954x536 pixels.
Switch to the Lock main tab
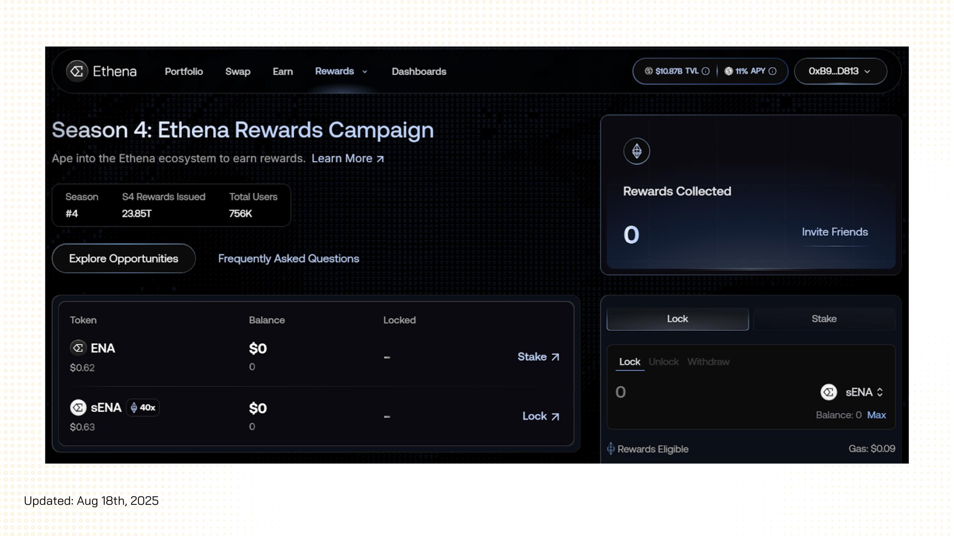[x=677, y=319]
